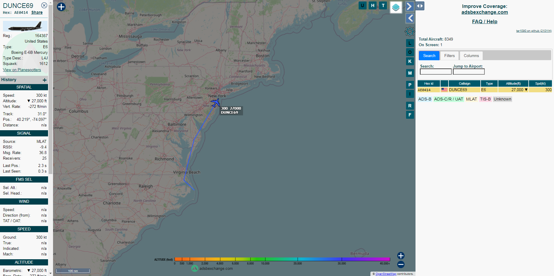Click the WIND section header
This screenshot has width=554, height=276.
pos(24,201)
